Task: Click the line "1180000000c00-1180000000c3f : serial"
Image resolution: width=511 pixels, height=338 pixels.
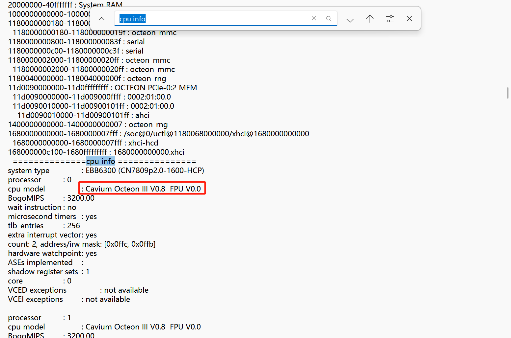Action: (x=76, y=51)
